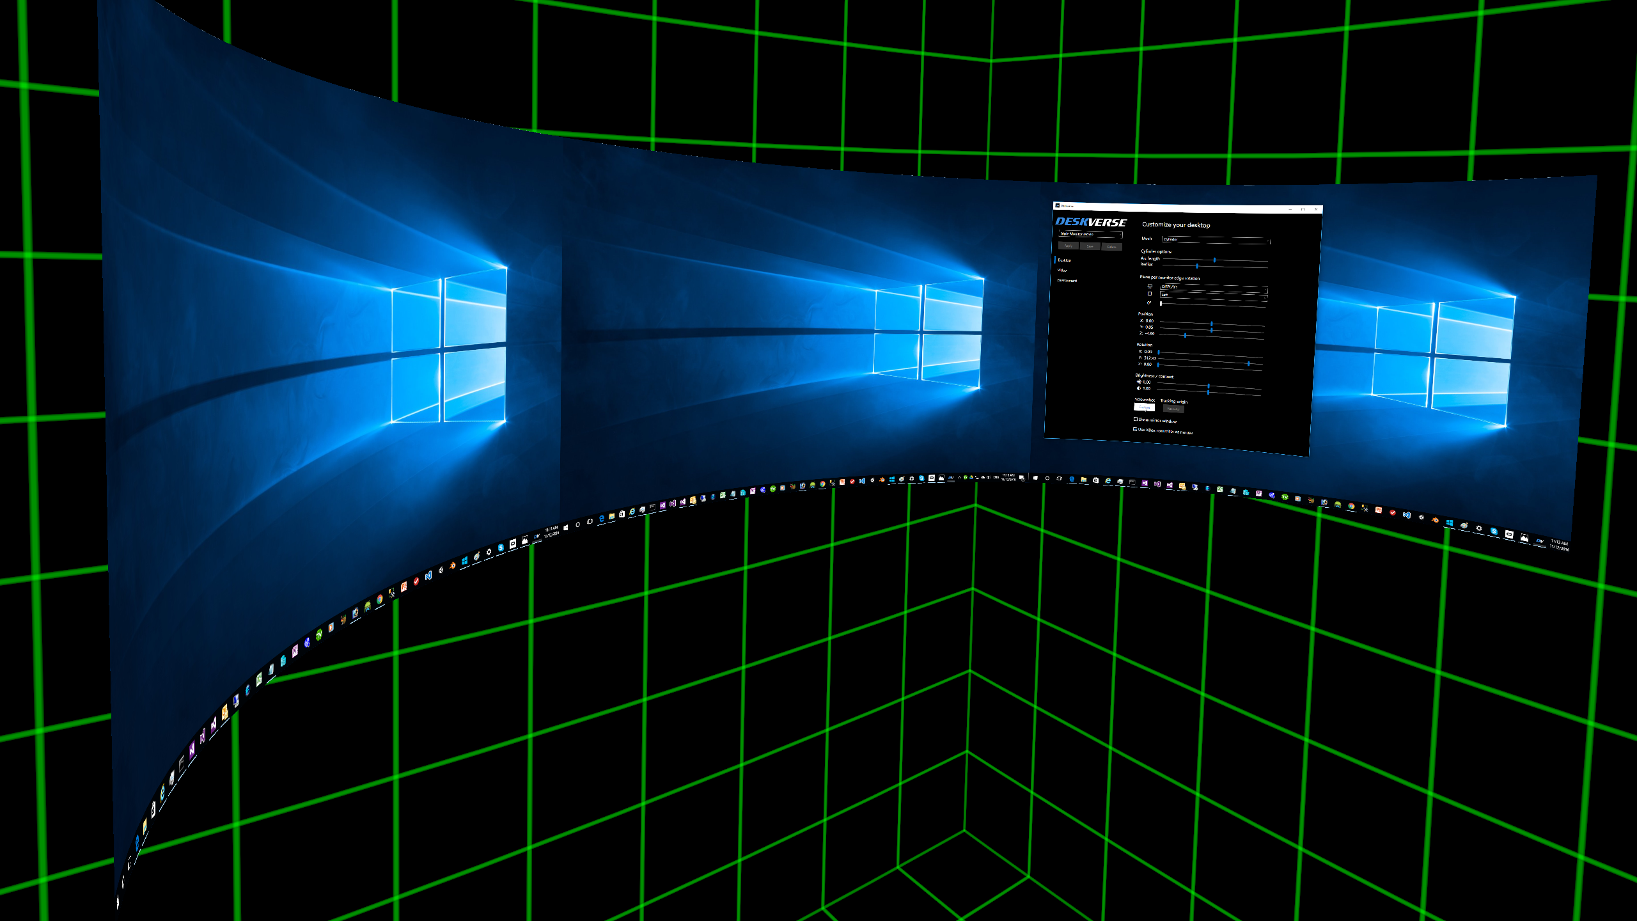Switch to the Video section
This screenshot has width=1637, height=921.
click(x=1062, y=270)
